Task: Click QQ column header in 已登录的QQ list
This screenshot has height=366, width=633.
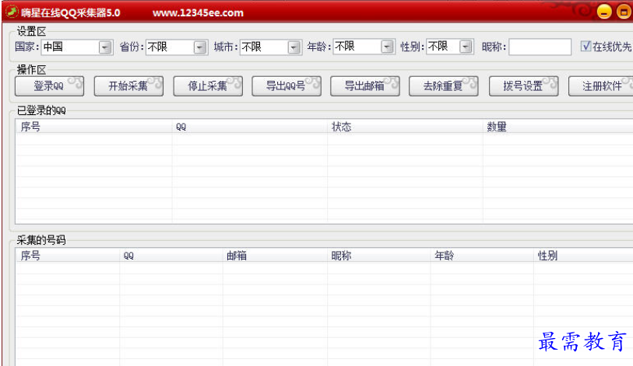Action: (249, 127)
